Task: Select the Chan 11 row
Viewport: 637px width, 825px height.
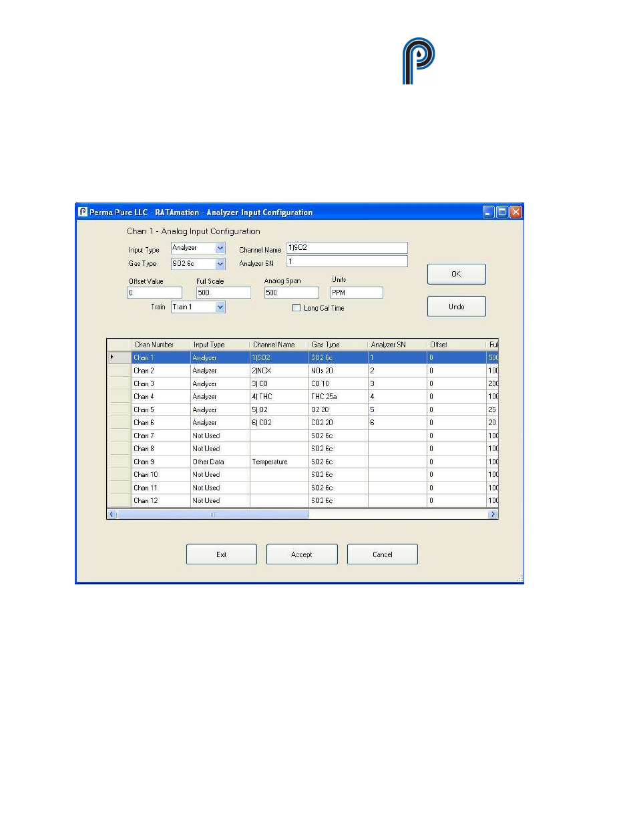Action: click(303, 488)
